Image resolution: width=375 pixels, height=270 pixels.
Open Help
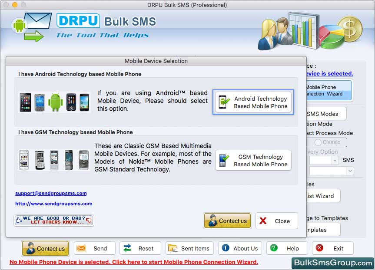pyautogui.click(x=287, y=248)
